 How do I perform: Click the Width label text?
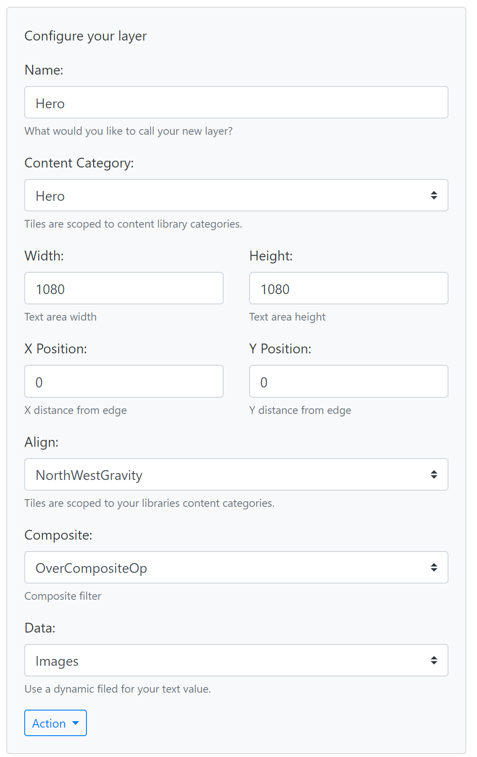point(44,256)
